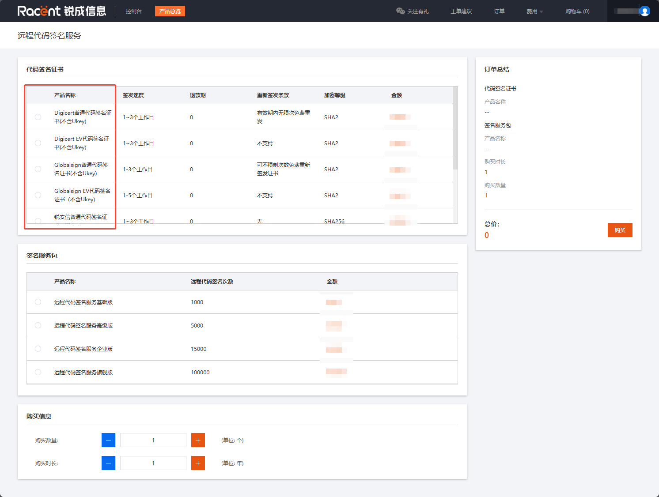Open the 产品总览 tab
Image resolution: width=659 pixels, height=497 pixels.
point(170,11)
